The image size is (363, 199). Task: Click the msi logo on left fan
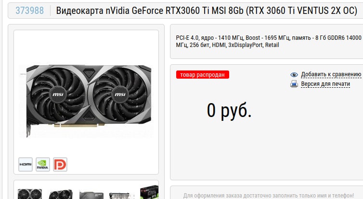click(x=58, y=94)
